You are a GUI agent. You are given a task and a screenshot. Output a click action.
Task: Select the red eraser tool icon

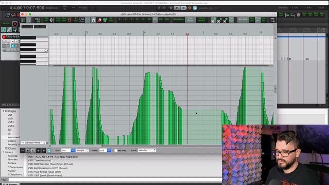pyautogui.click(x=99, y=20)
